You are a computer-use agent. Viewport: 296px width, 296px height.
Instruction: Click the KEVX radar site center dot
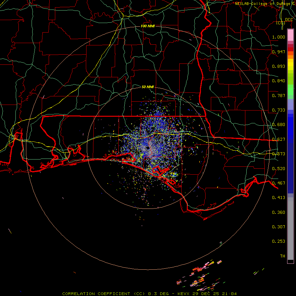(x=148, y=148)
